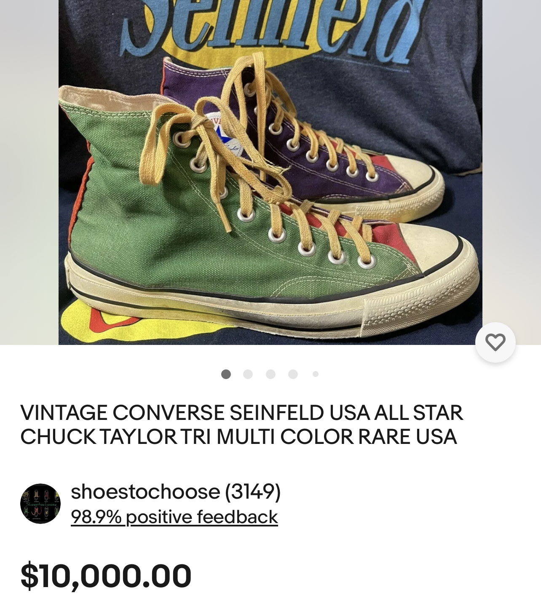The image size is (541, 601).
Task: Click the $10,000.00 price
Action: (106, 575)
